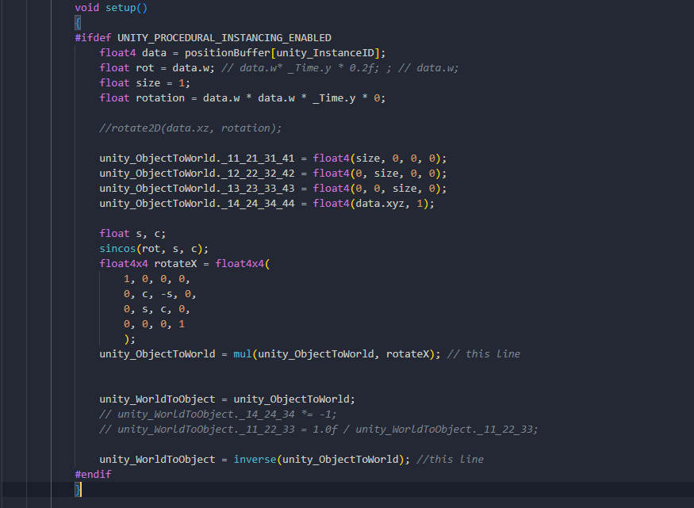The image size is (694, 508).
Task: Click the '#endif' directive
Action: click(x=93, y=474)
